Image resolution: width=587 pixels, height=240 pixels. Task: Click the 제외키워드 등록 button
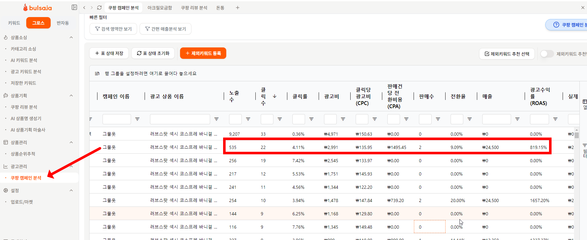[203, 53]
